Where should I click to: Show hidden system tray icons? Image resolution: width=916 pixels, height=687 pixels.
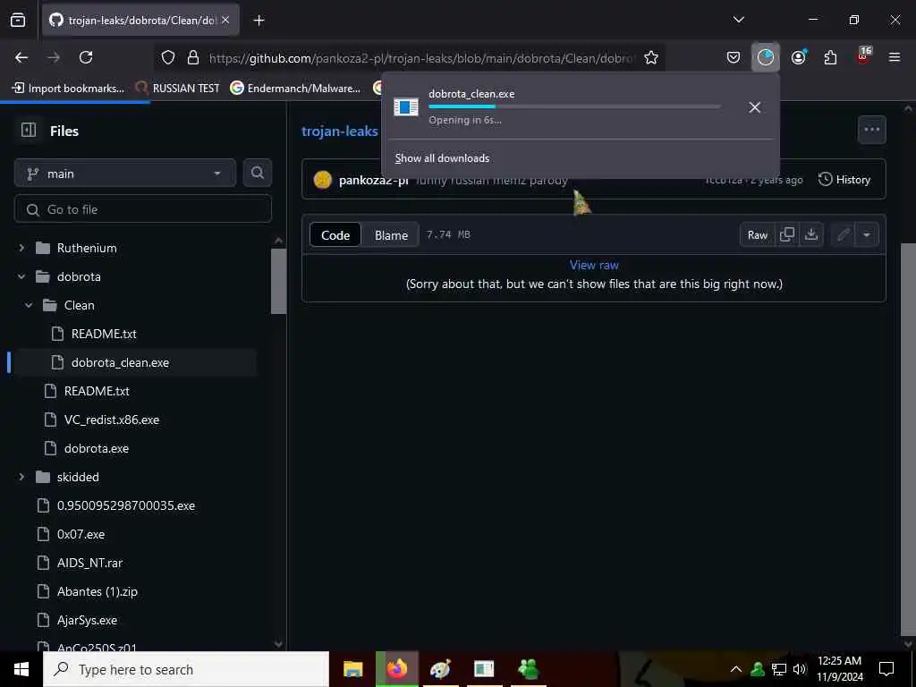[x=736, y=669]
